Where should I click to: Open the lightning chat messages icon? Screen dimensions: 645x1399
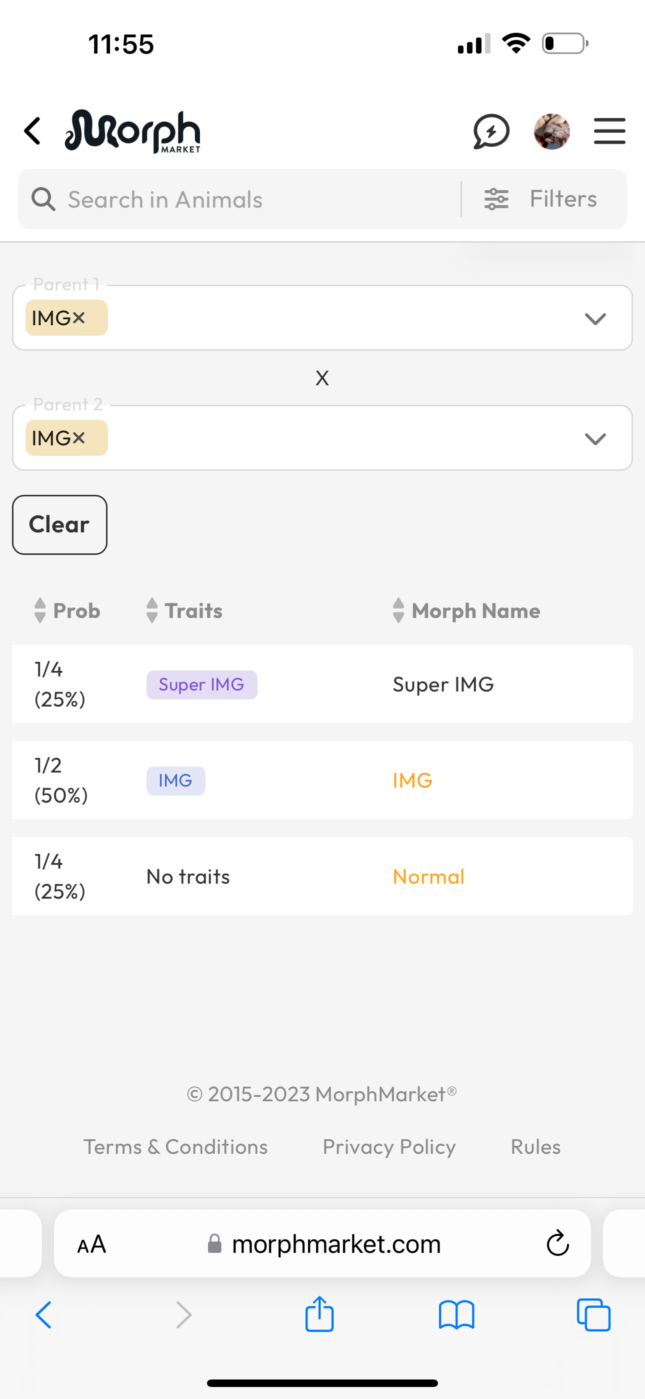coord(491,132)
